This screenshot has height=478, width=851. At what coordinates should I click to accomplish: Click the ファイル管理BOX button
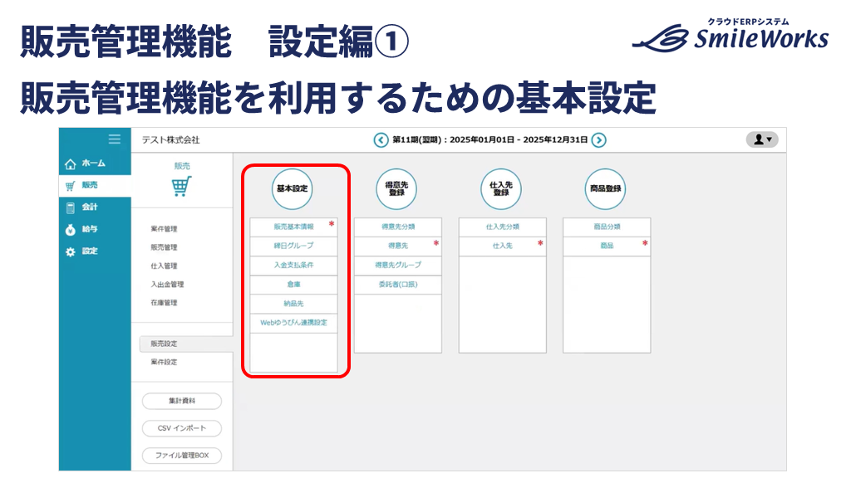click(x=182, y=456)
